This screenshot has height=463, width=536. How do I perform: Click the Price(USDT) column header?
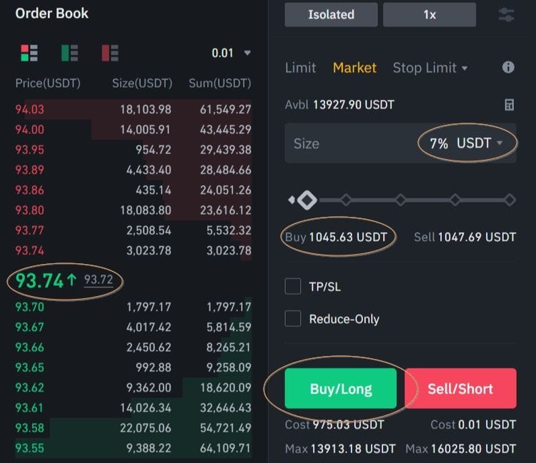[48, 83]
